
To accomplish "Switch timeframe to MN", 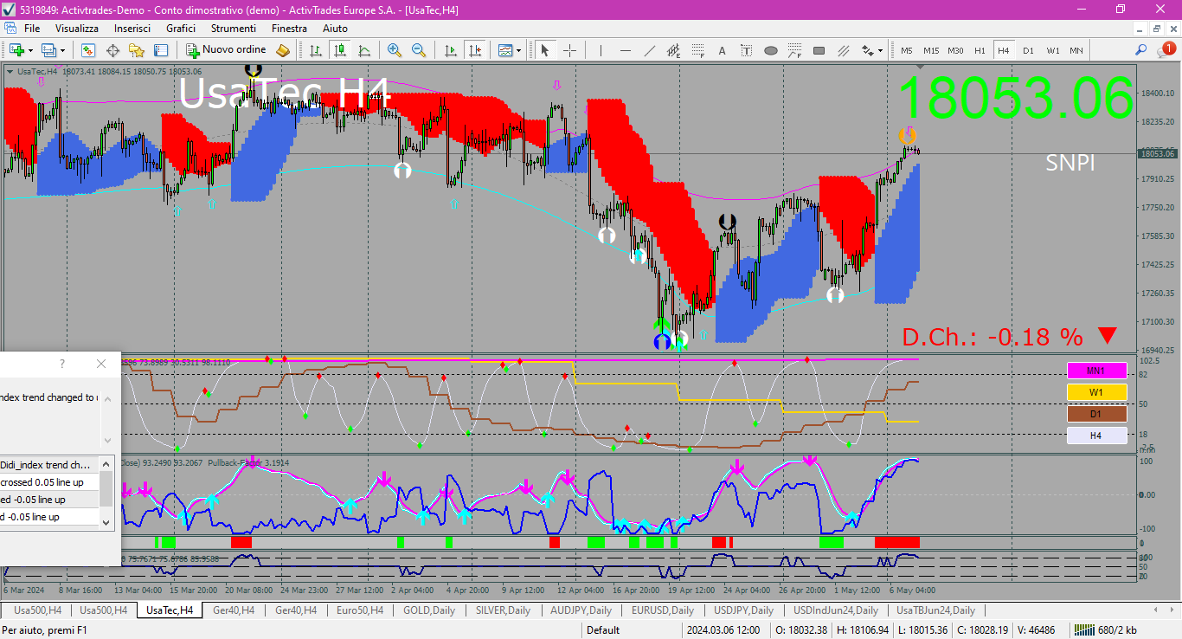I will 1076,50.
